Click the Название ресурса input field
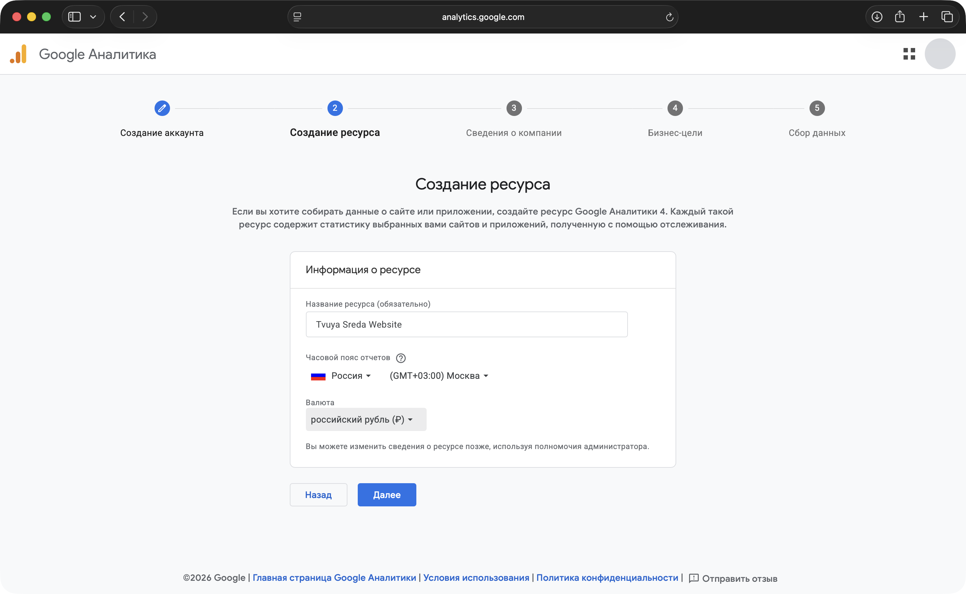Viewport: 966px width, 594px height. click(467, 324)
